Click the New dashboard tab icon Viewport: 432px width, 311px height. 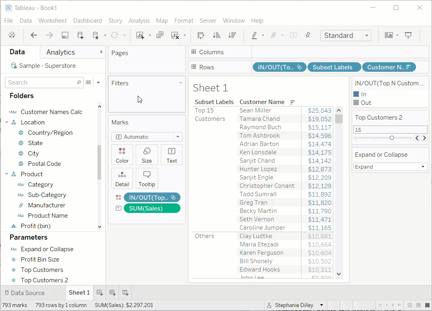click(x=113, y=293)
